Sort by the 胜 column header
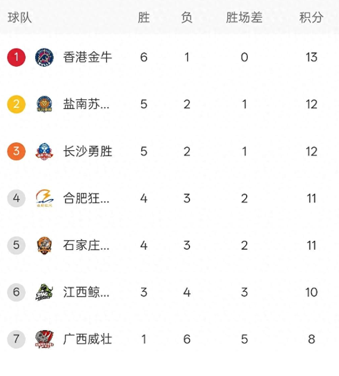339x376 pixels. coord(144,17)
